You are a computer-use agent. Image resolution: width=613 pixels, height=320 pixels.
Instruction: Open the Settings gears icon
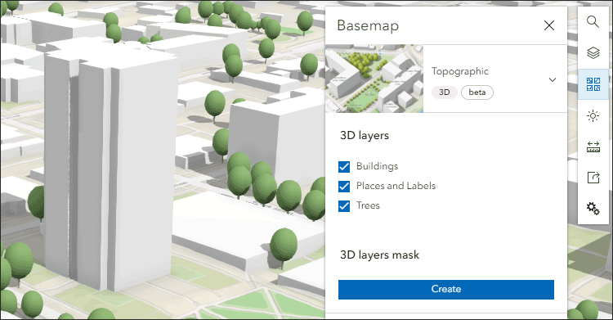coord(593,209)
